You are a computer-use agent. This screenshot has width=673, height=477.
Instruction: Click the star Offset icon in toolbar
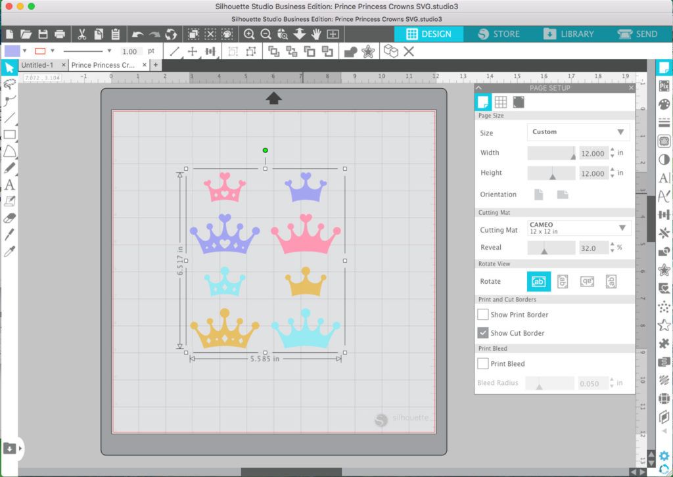pos(368,51)
